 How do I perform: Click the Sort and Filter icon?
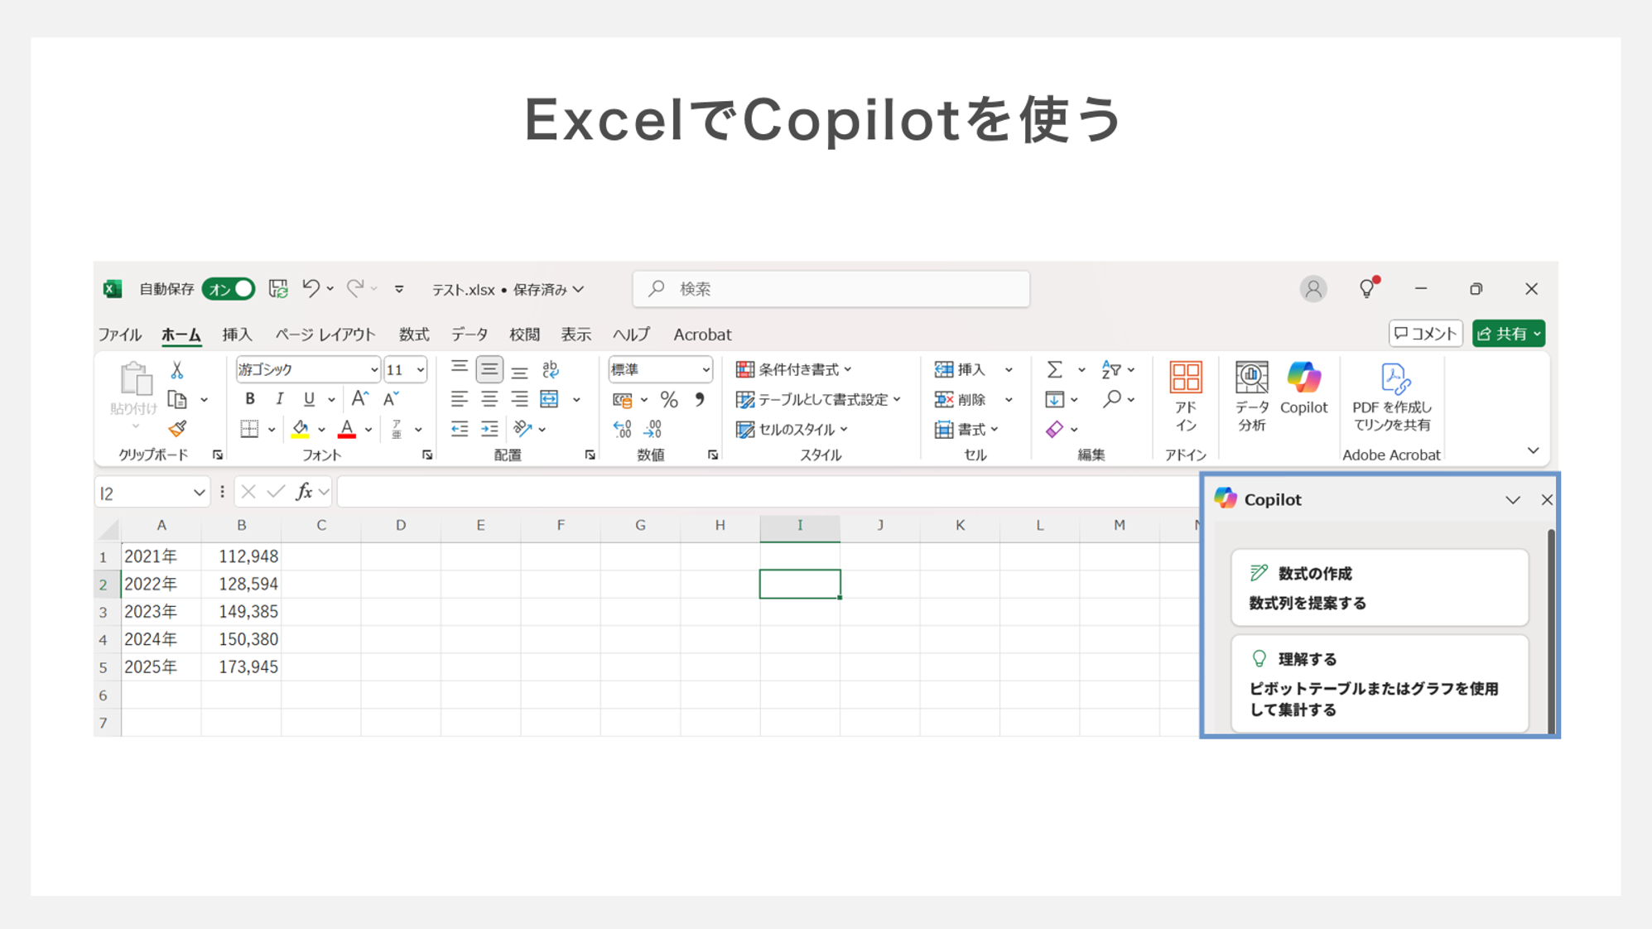1111,369
